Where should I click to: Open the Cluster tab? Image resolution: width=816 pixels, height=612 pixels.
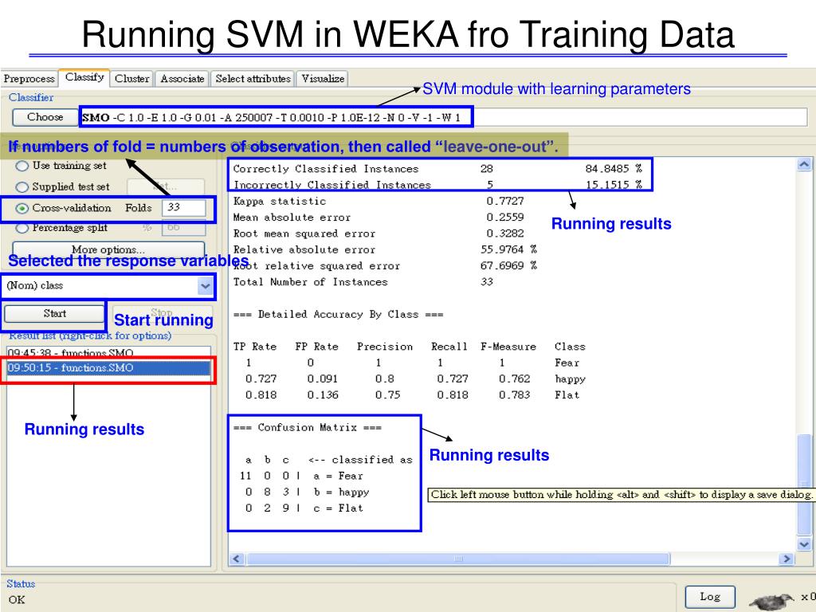coord(131,79)
